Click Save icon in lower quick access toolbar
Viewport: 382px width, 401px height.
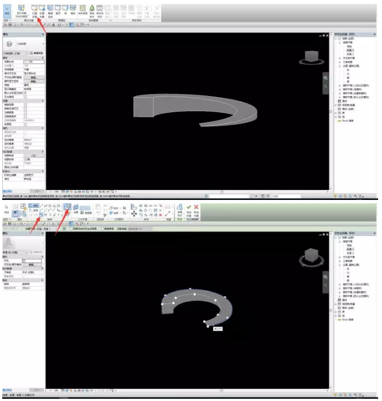10,224
